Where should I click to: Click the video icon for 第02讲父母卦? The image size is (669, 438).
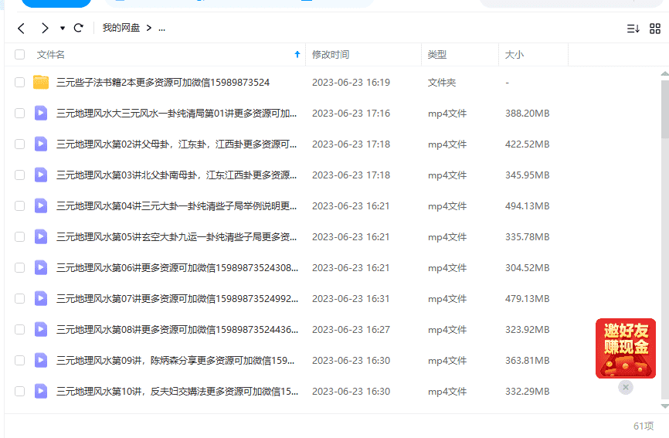(41, 144)
